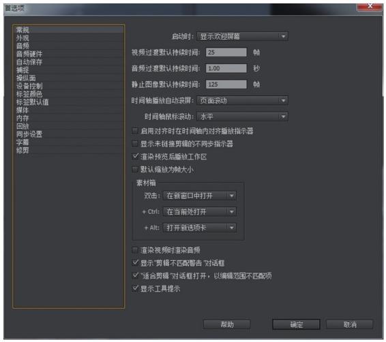Screen dimensions: 386x342
Task: Click the 视频过渡默认持续时间 input field
Action: click(226, 52)
